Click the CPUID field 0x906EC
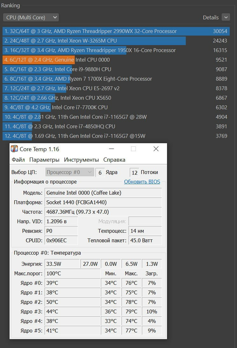 coord(61,240)
